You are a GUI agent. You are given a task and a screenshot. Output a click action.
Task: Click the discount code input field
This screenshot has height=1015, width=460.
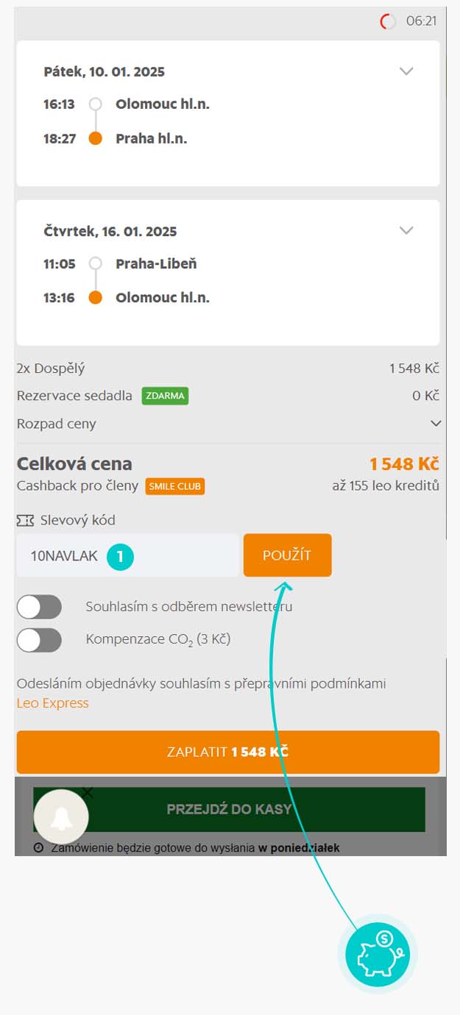tap(66, 556)
